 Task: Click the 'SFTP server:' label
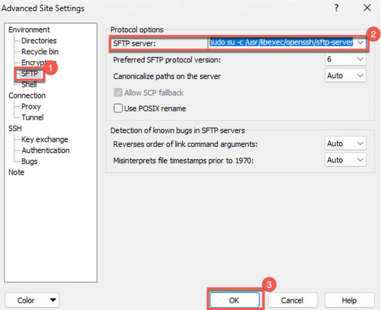click(134, 44)
